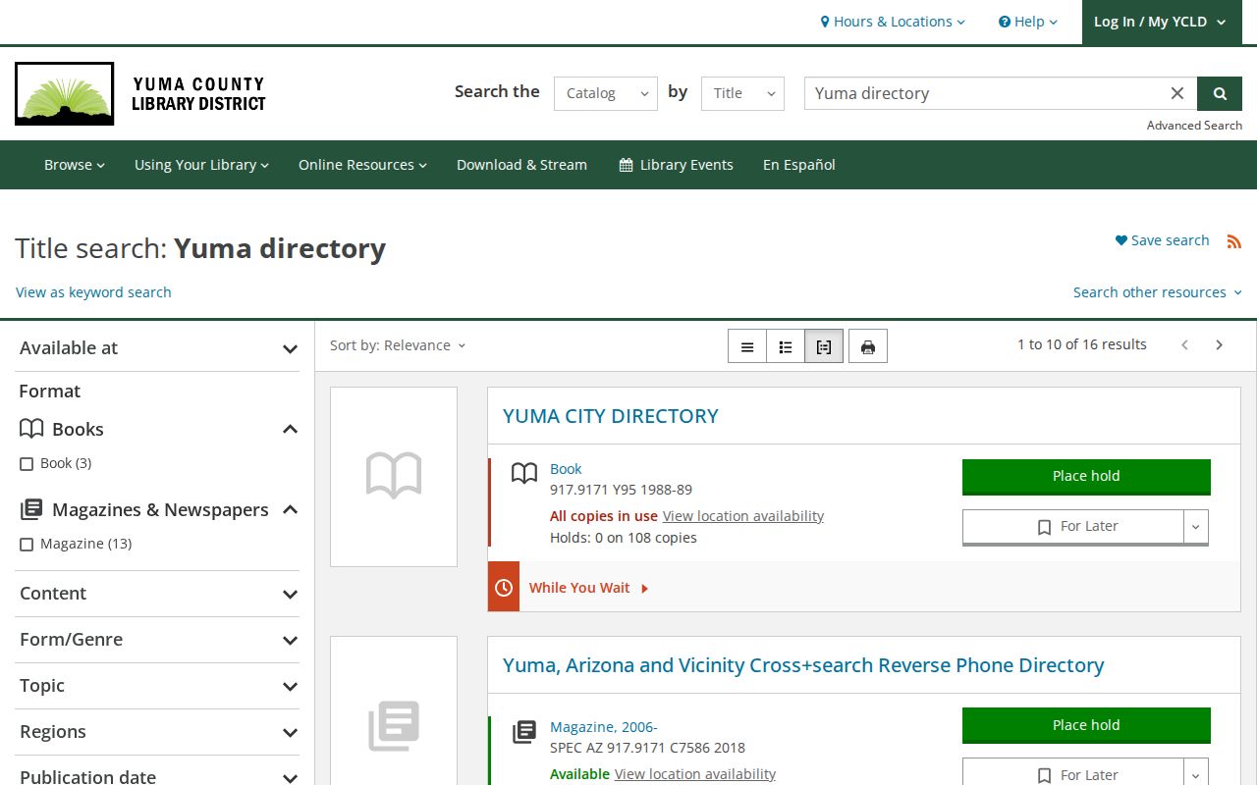
Task: Open Sort by: Relevance dropdown
Action: point(398,345)
